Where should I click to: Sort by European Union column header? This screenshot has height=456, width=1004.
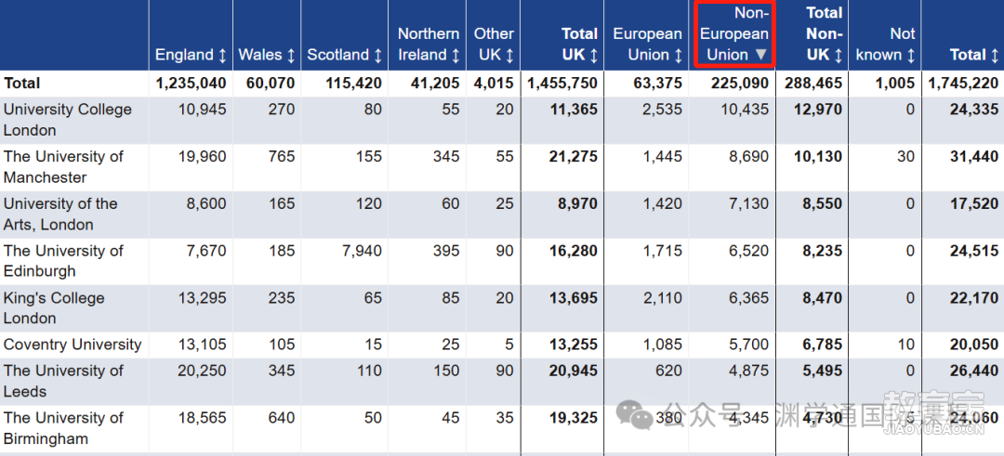coord(647,45)
